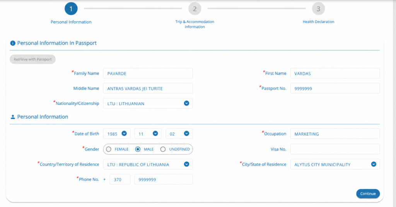This screenshot has height=207, width=396.
Task: Expand the birth day 02 dropdown
Action: tap(179, 134)
